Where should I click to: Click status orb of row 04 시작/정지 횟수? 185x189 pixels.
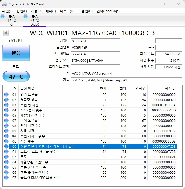coord(6,110)
